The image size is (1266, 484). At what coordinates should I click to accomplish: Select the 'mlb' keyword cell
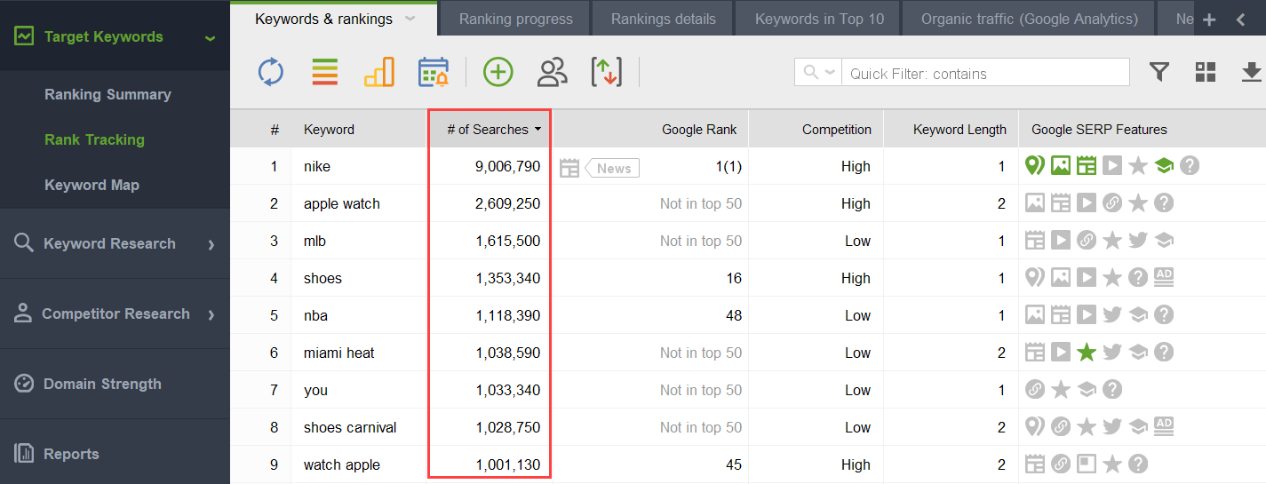[314, 241]
